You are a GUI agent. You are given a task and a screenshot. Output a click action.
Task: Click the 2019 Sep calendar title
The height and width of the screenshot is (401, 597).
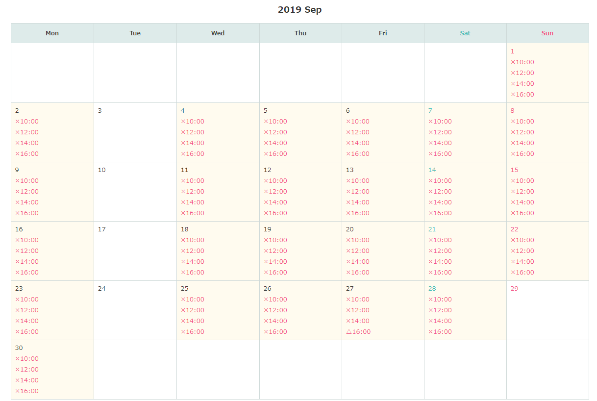pyautogui.click(x=299, y=10)
